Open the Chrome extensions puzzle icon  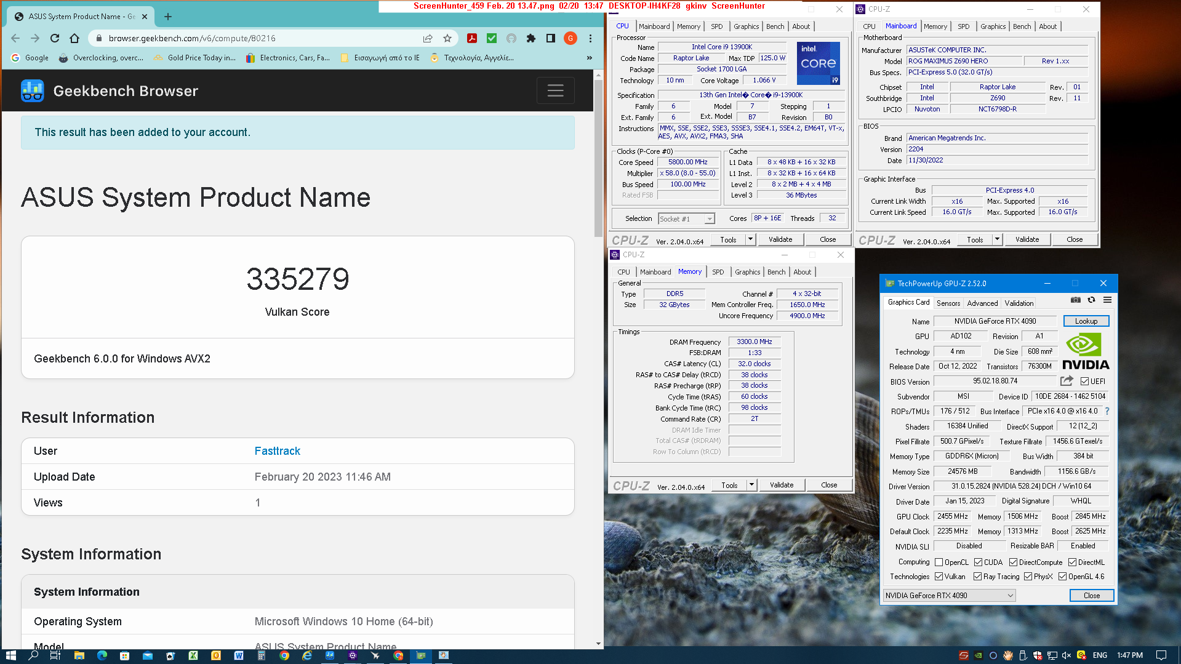pos(531,38)
